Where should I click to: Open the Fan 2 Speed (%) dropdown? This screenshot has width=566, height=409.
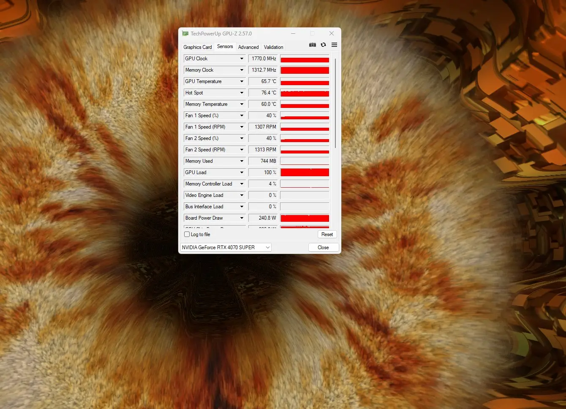click(242, 138)
